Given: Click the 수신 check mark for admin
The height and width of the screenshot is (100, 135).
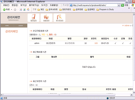Looking at the screenshot, I should (115, 43).
